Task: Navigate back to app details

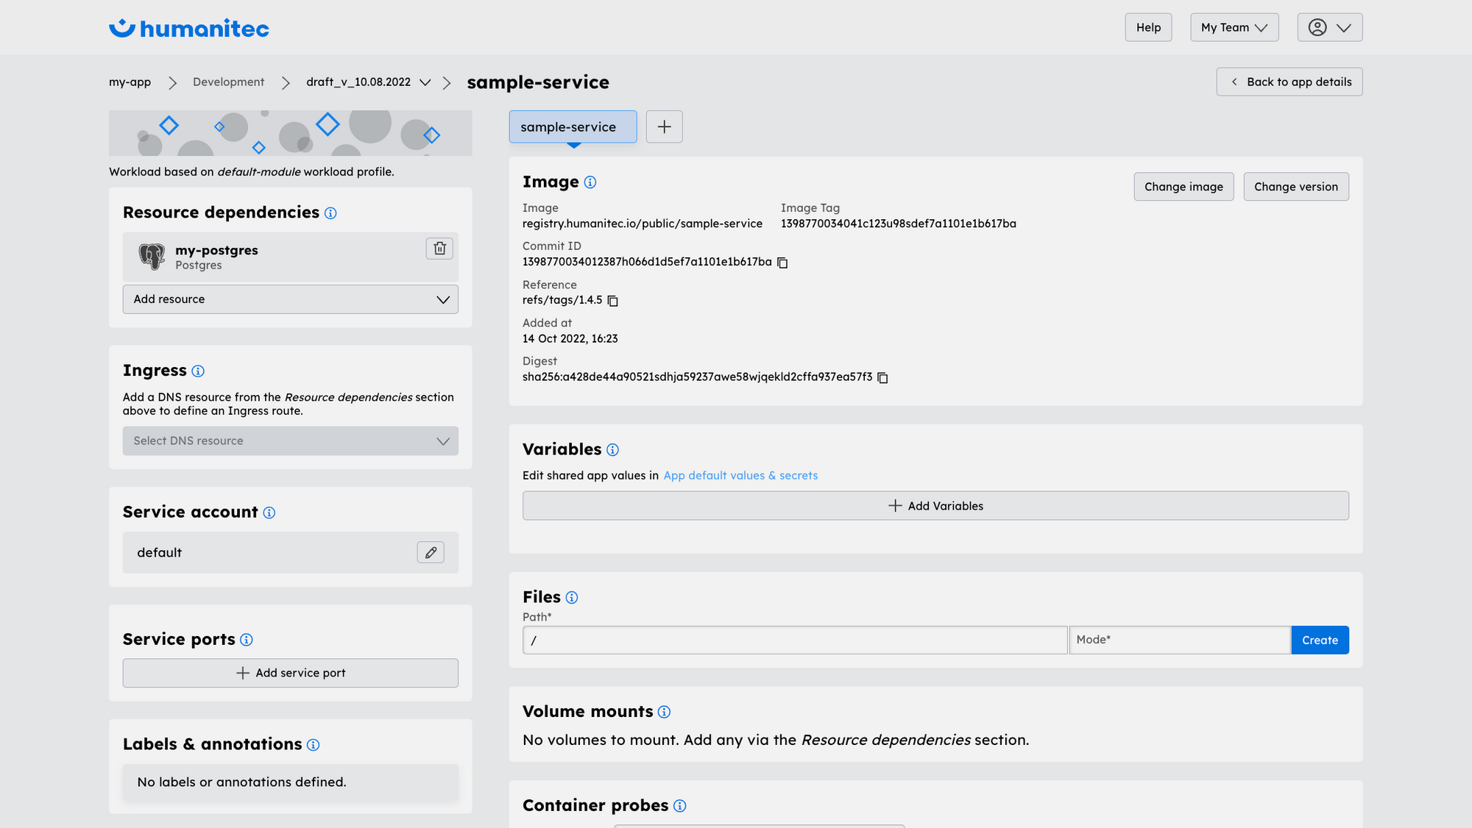Action: 1289,82
